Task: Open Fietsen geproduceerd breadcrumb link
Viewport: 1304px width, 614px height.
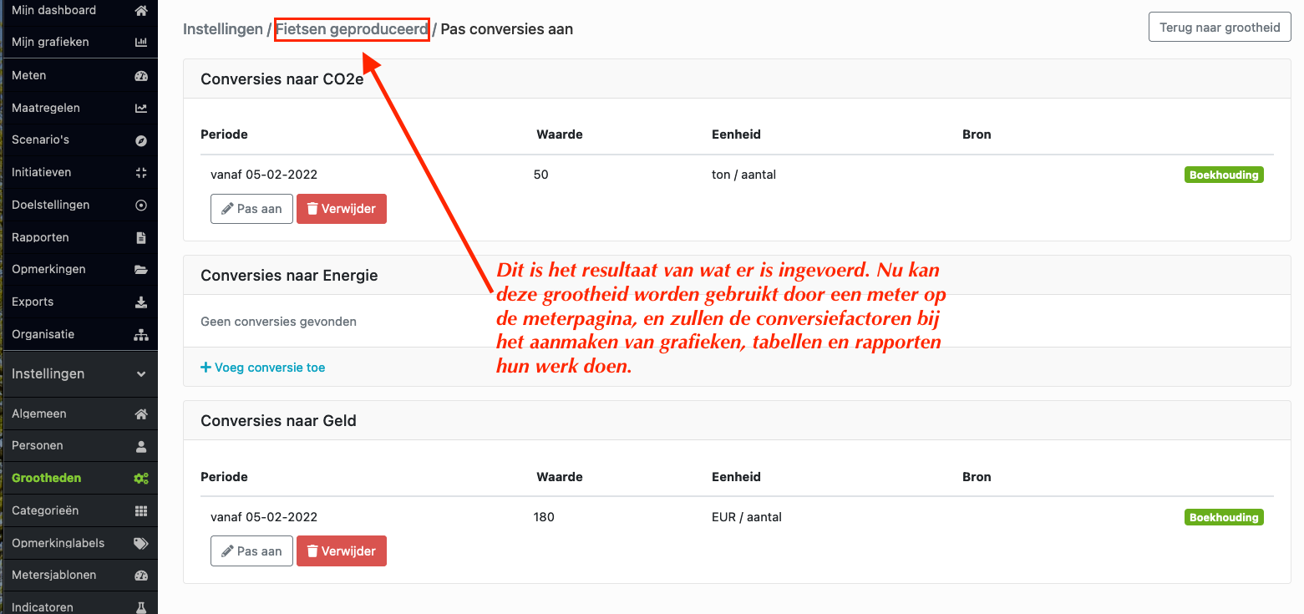Action: click(352, 29)
